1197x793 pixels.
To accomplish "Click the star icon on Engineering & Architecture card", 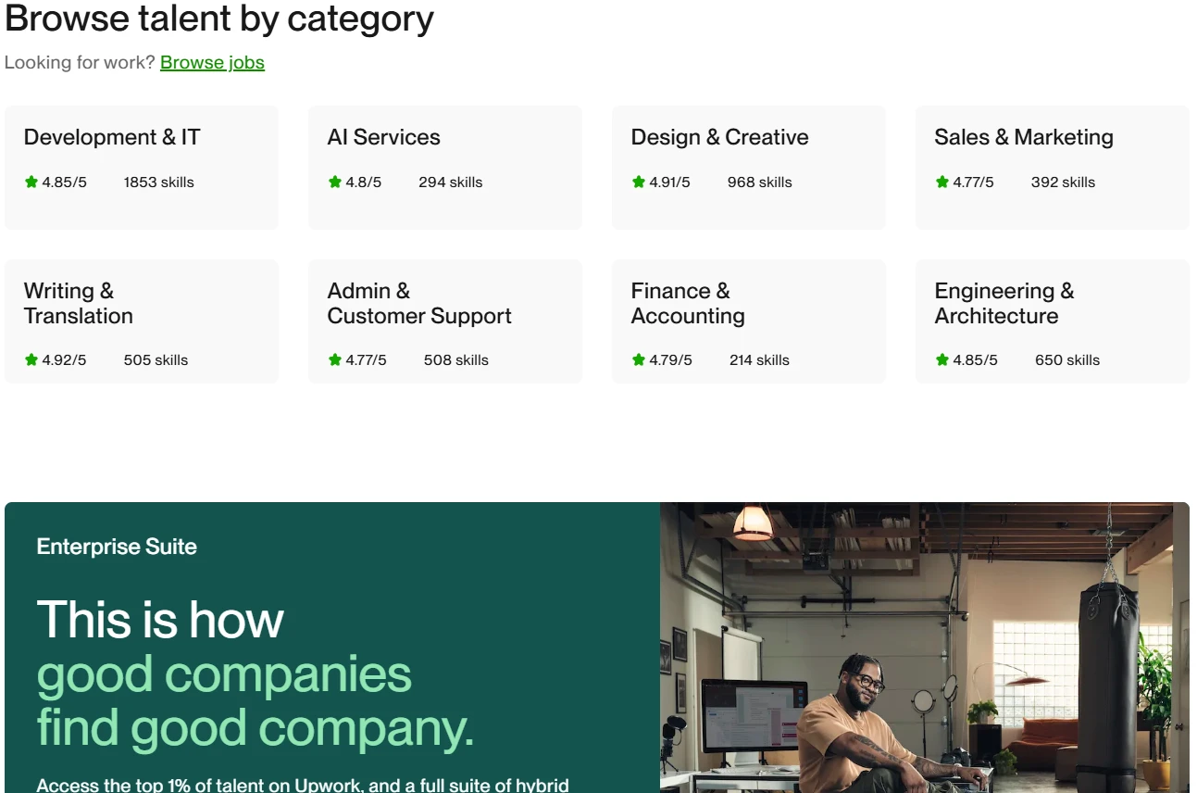I will 941,359.
